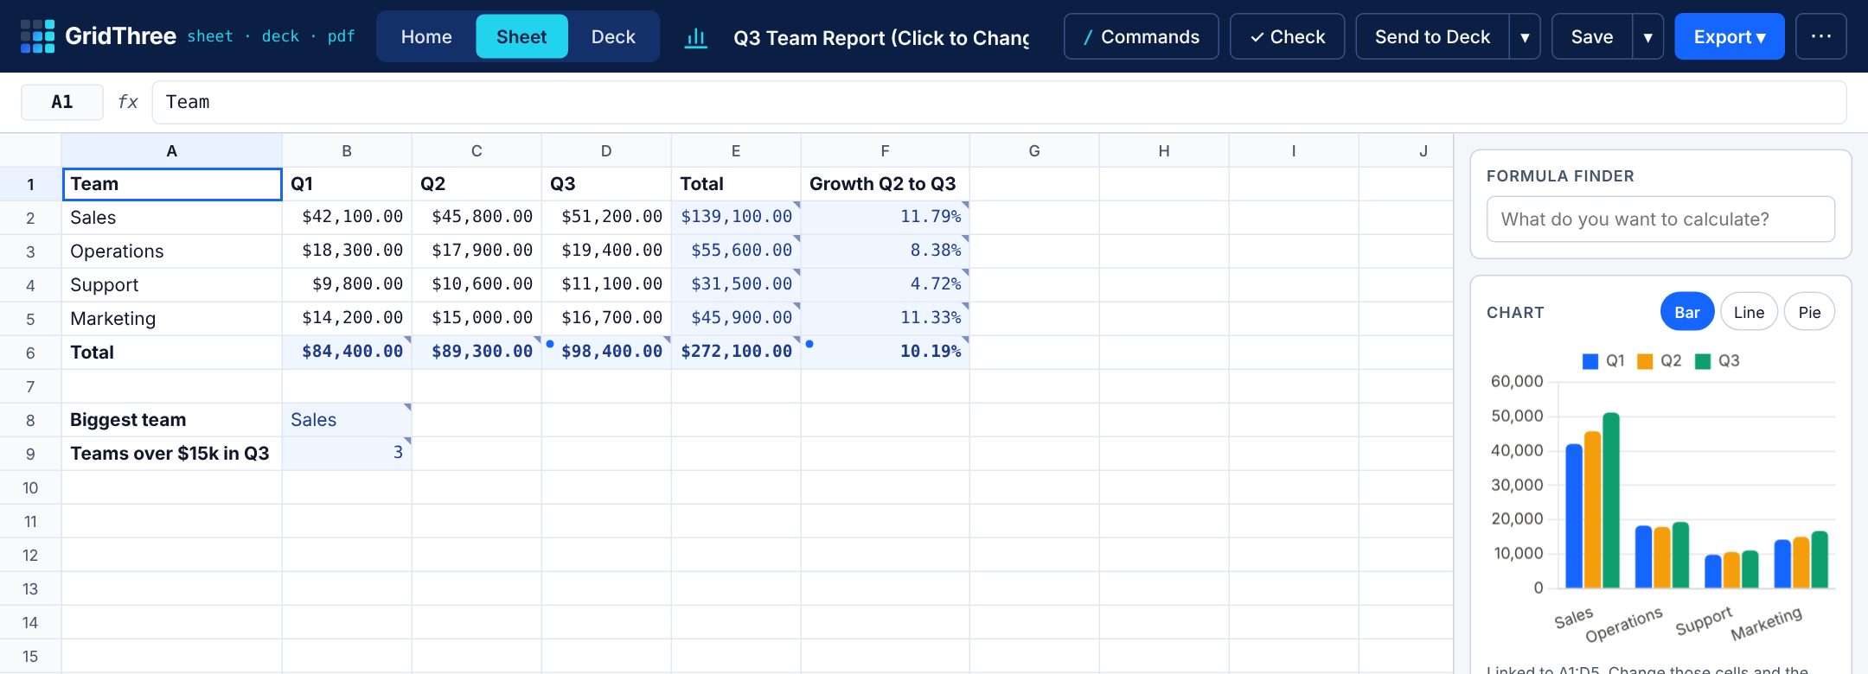Open the Export dropdown
1868x674 pixels.
[1730, 36]
